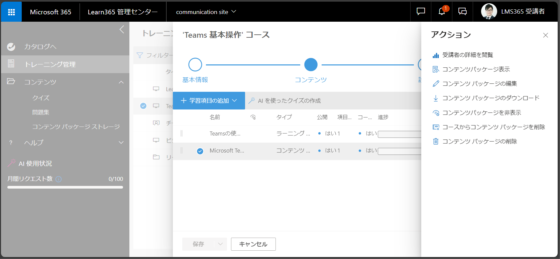Click the pencil icon for コンテンツ パッケージの編集

tap(436, 84)
